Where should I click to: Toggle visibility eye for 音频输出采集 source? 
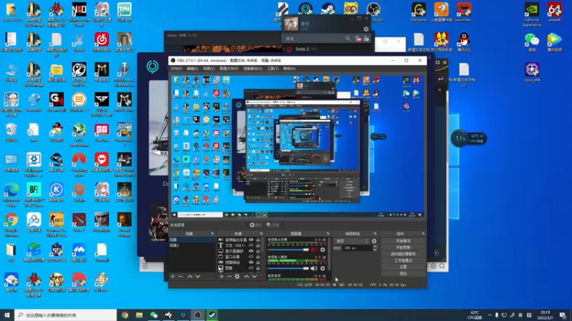(x=251, y=240)
